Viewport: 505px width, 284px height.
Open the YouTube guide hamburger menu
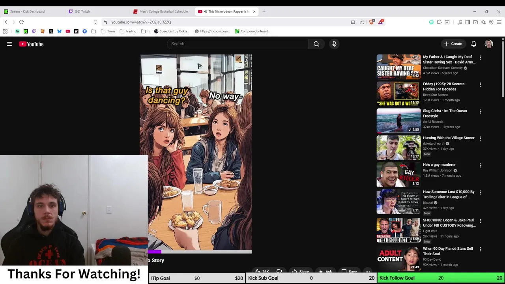click(9, 44)
